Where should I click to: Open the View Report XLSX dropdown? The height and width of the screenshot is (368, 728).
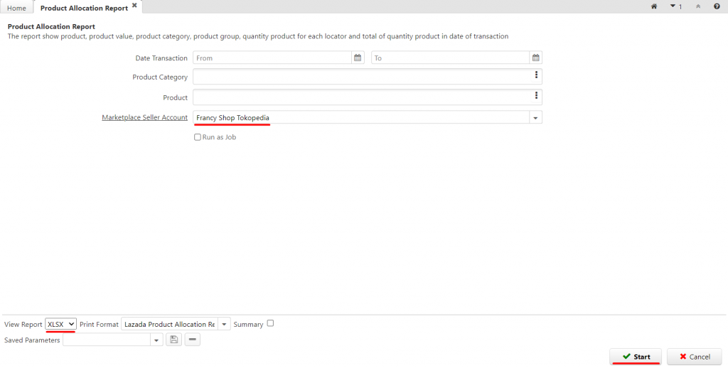(x=61, y=325)
